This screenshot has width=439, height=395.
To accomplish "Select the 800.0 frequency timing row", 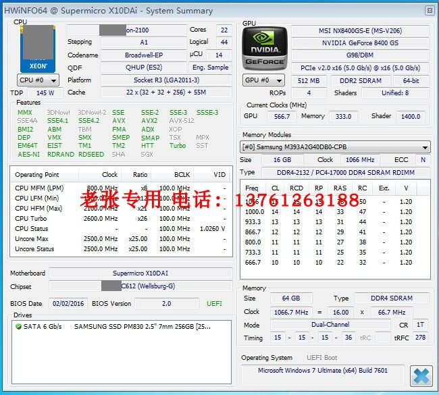I will (x=335, y=242).
